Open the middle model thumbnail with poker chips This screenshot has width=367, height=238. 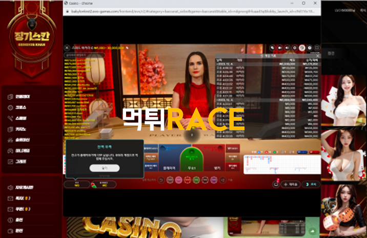(343, 155)
